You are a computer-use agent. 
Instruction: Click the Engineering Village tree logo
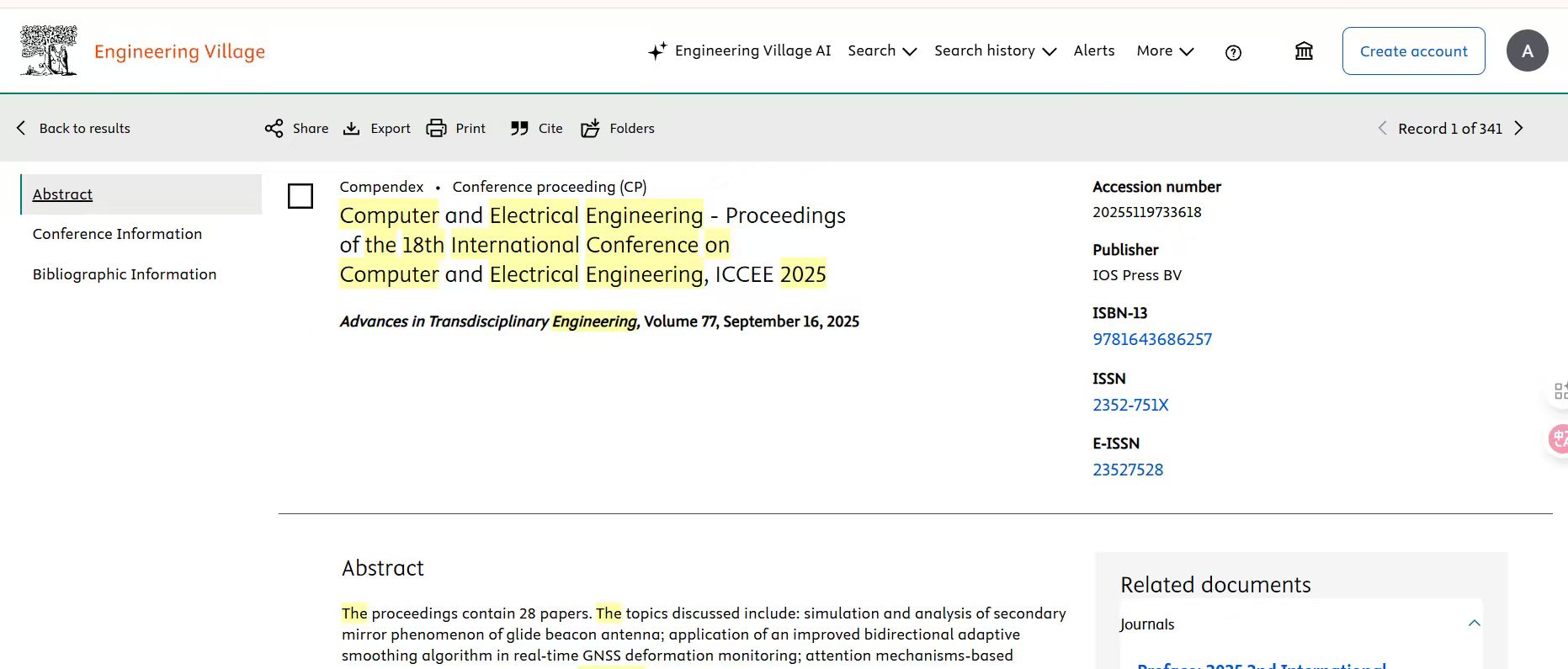pyautogui.click(x=49, y=50)
